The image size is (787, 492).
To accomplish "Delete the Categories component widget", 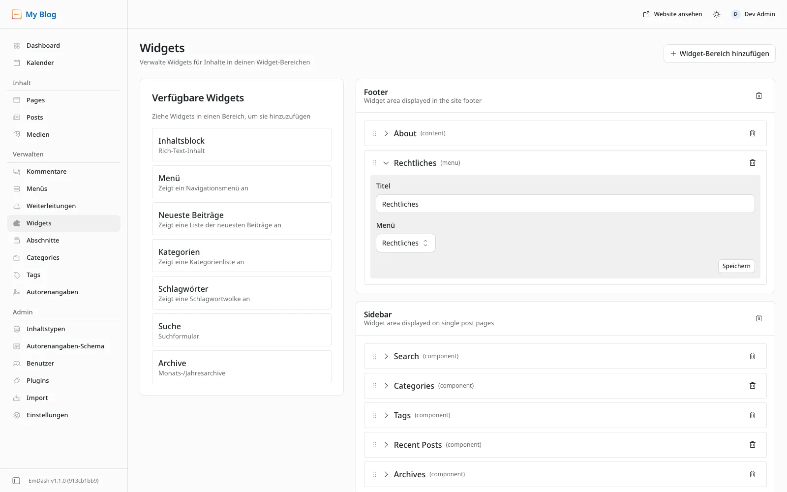I will (753, 386).
